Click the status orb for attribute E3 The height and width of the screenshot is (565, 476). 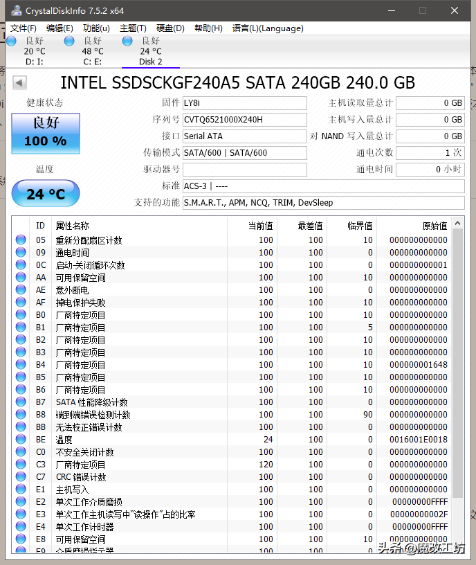click(x=21, y=514)
